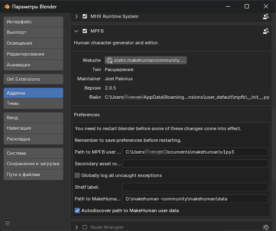Click the version value 2.0.5
This screenshot has width=276, height=231.
[110, 88]
